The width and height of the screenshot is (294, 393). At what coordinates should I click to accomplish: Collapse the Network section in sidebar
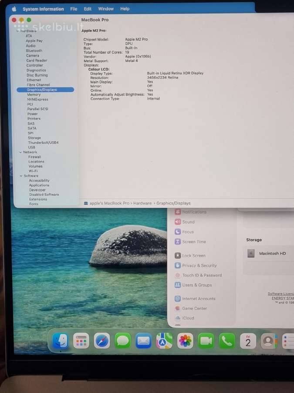(x=20, y=152)
